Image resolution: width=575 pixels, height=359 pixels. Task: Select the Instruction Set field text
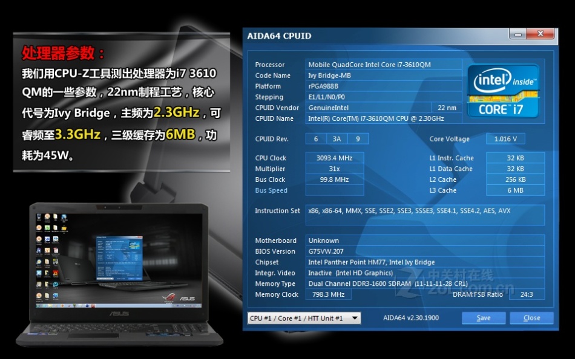[425, 215]
